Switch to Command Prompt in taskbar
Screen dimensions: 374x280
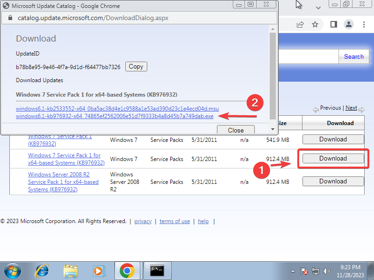tap(156, 270)
